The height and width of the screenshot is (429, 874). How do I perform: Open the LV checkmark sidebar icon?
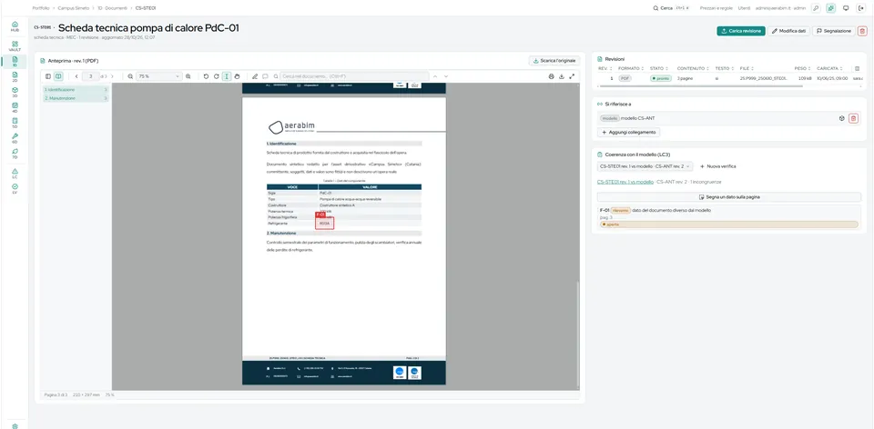point(15,189)
